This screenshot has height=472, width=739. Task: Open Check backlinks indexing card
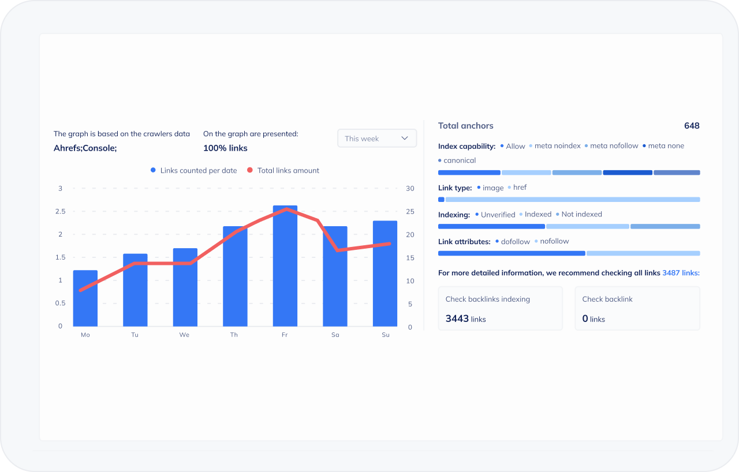point(500,309)
